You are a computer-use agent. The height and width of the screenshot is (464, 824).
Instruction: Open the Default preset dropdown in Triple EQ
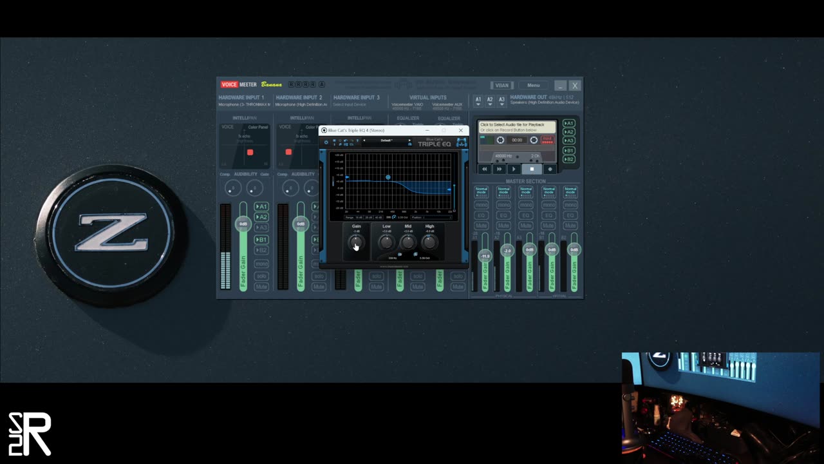pos(387,140)
